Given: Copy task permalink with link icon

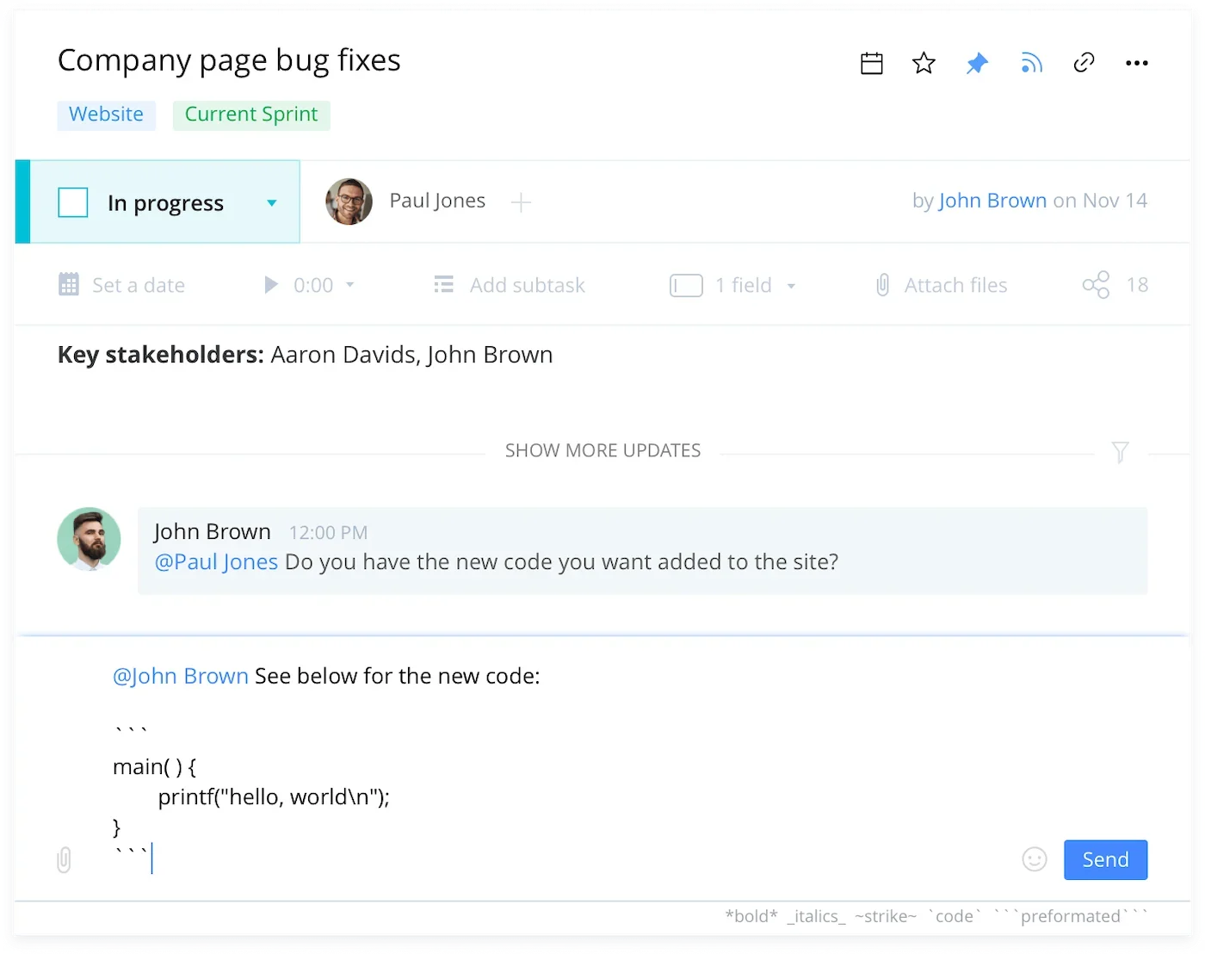Looking at the screenshot, I should 1084,62.
